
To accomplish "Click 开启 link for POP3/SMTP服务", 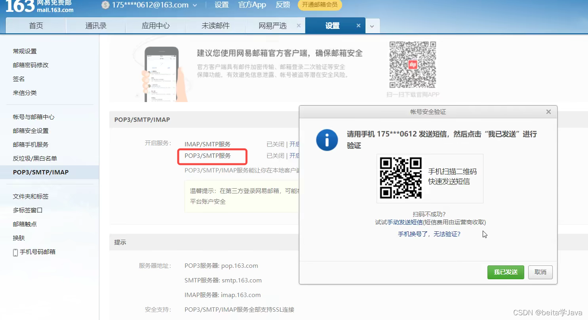I will [x=294, y=155].
